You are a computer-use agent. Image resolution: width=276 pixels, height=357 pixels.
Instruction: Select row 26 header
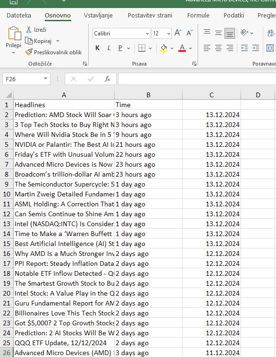pyautogui.click(x=7, y=353)
